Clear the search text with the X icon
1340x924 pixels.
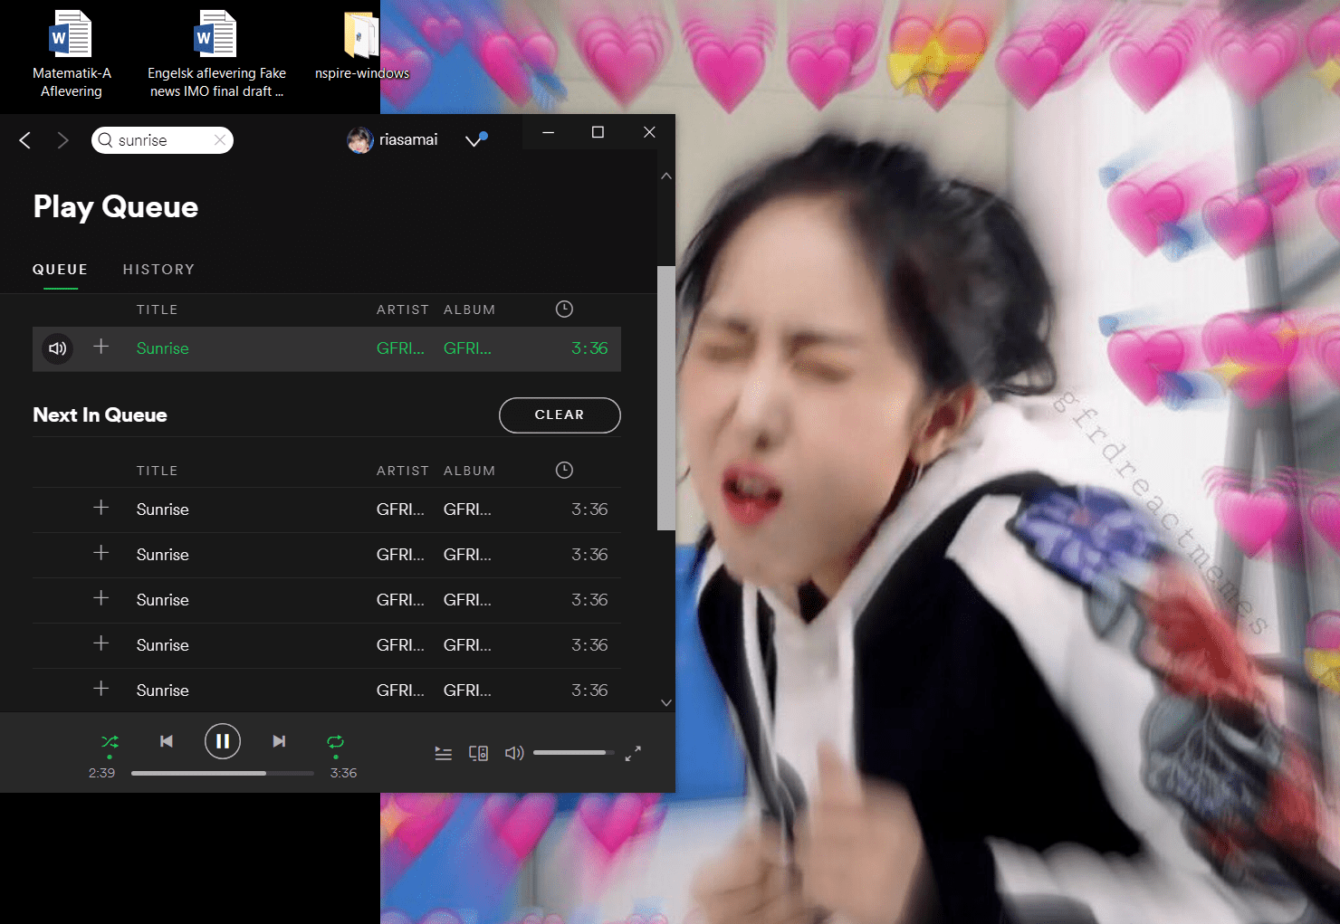[220, 139]
